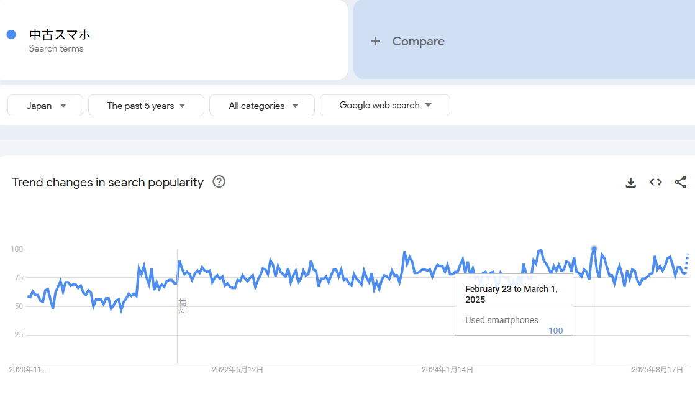Click the note marker on the chart
This screenshot has width=695, height=417.
click(x=183, y=306)
